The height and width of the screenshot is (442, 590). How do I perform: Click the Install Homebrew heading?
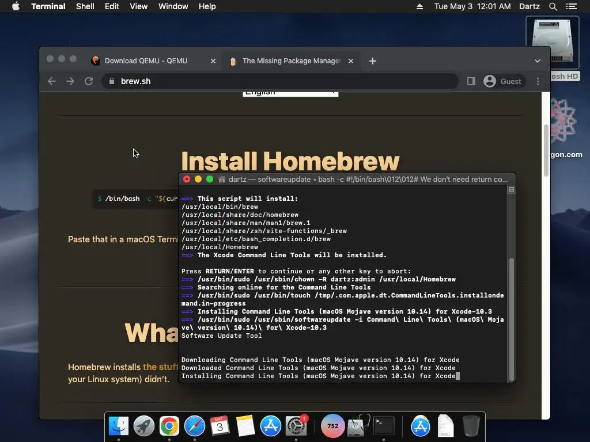tap(290, 161)
